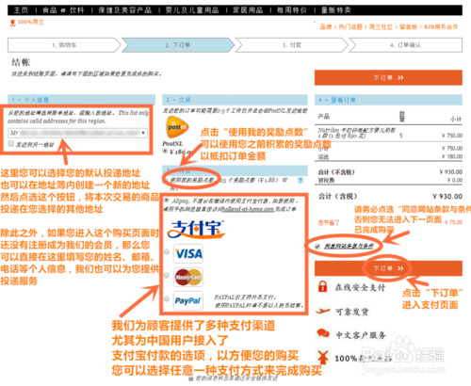The image size is (471, 386).
Task: Click the Nutrilon product name in order
Action: 356,133
